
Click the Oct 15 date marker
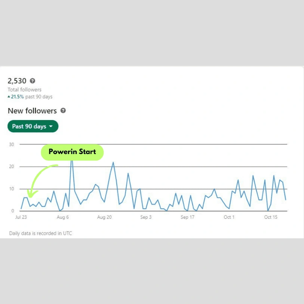pyautogui.click(x=270, y=217)
